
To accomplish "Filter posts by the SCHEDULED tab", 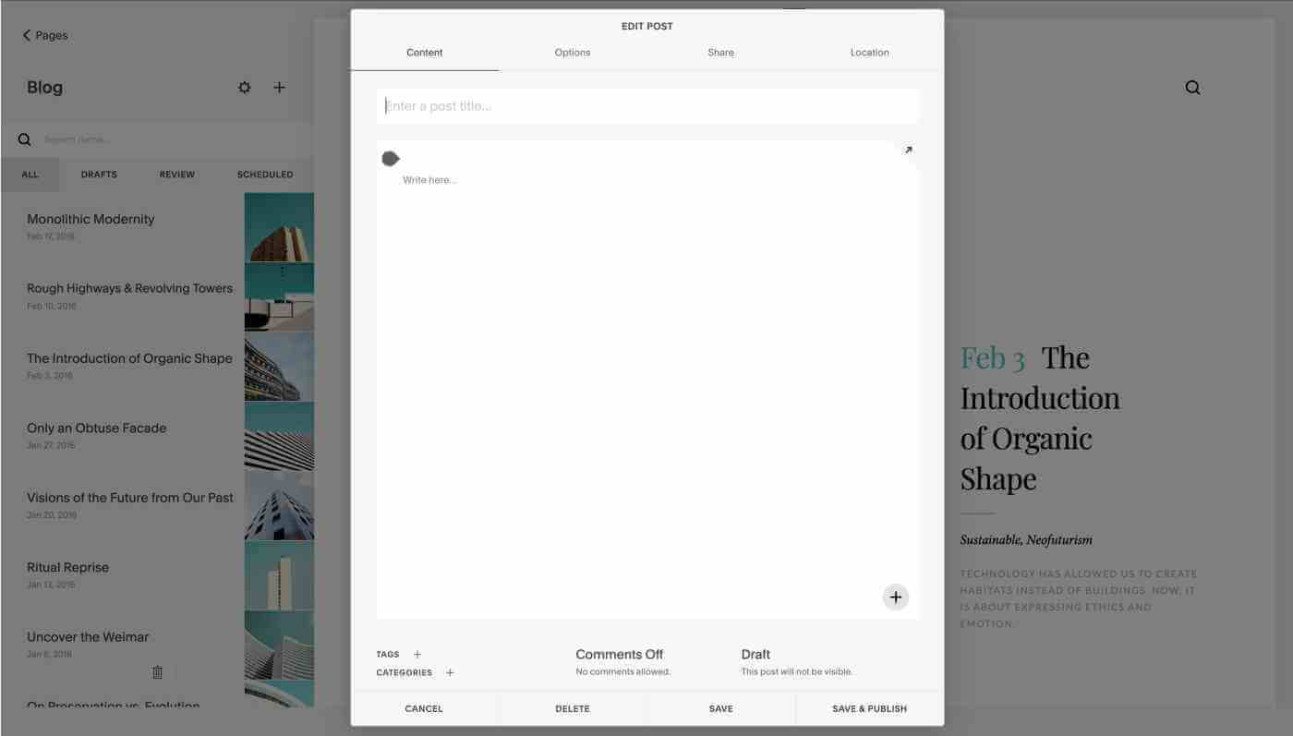I will 265,174.
